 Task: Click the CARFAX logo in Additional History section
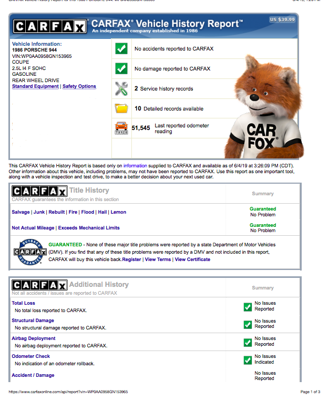coord(39,285)
